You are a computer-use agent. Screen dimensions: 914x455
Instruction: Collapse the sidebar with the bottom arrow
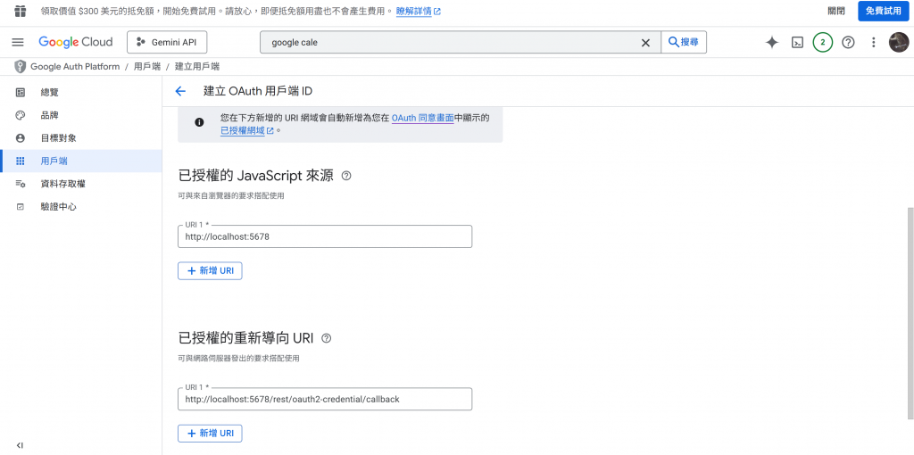tap(20, 445)
